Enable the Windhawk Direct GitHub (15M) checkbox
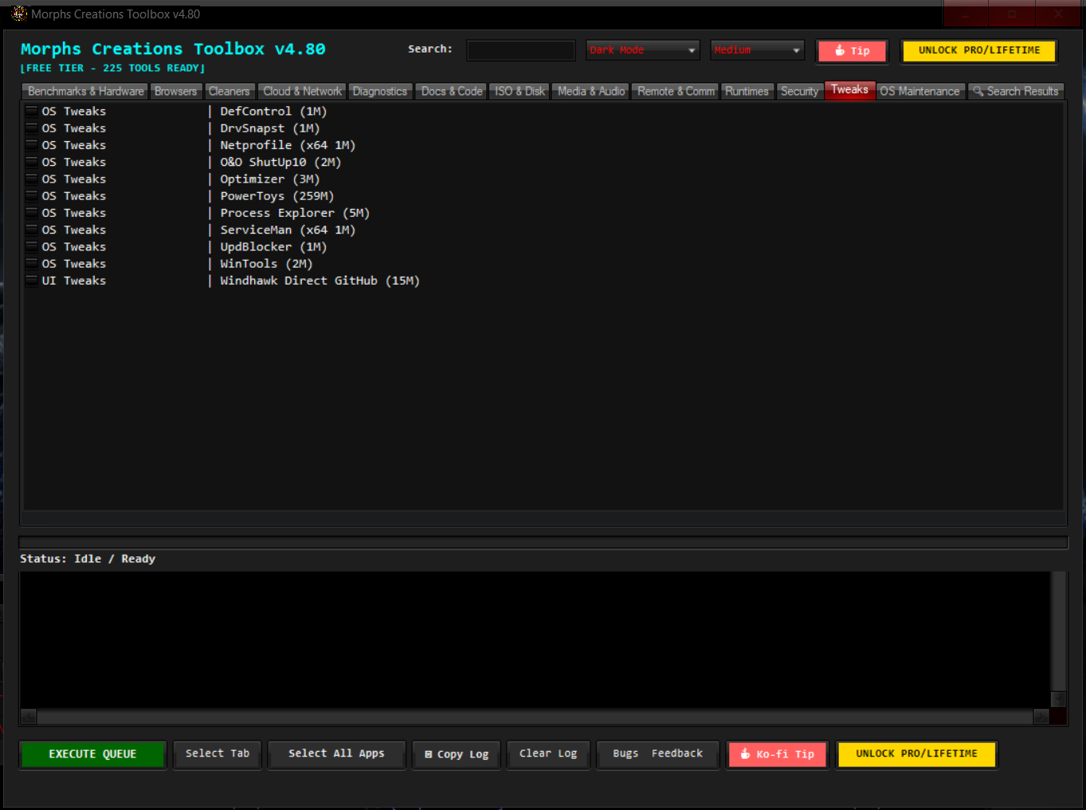This screenshot has width=1086, height=810. click(32, 281)
